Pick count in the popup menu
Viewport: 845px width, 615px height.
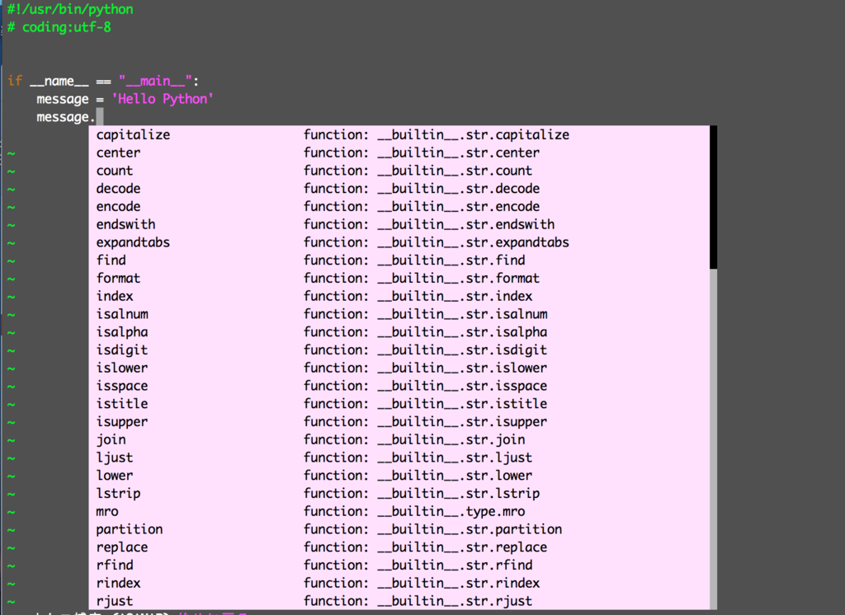coord(399,171)
